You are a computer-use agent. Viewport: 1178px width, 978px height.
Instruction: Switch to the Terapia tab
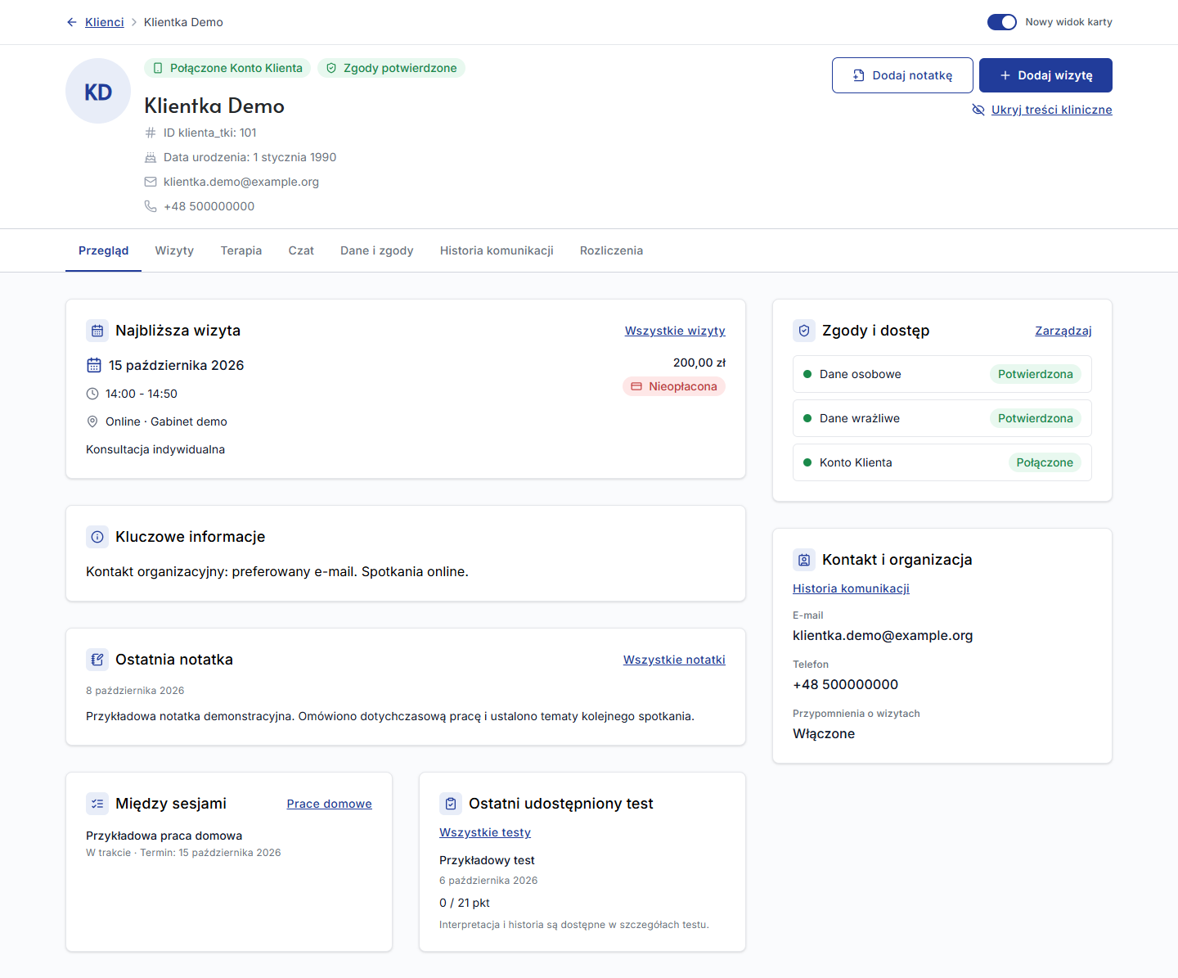click(x=241, y=250)
